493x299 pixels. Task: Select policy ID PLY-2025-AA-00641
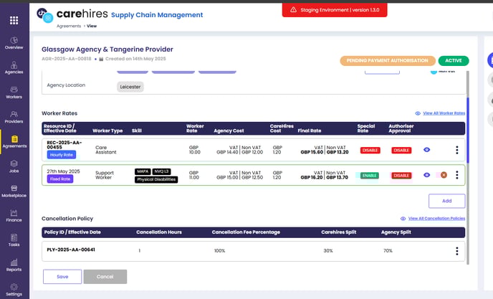click(x=71, y=250)
